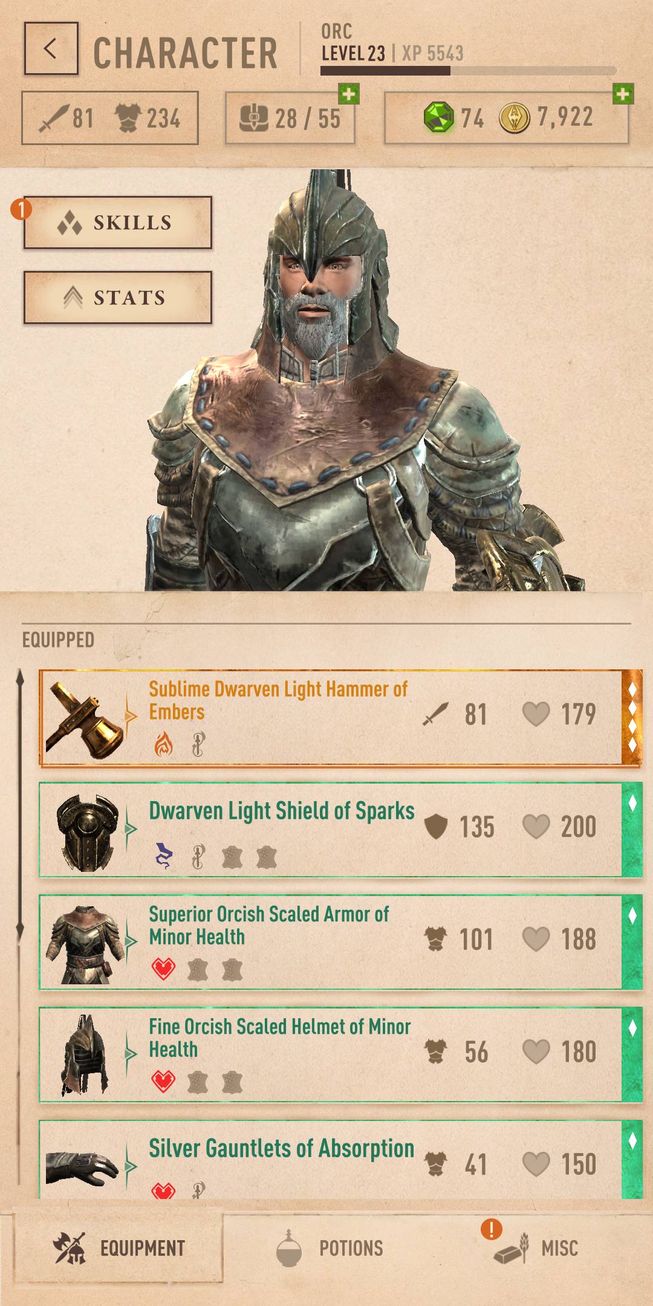Tap the gold coin currency icon
This screenshot has height=1306, width=653.
pos(515,118)
